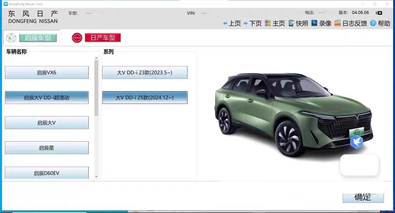
Task: Click the vehicle list scrollbar thumb
Action: (x=96, y=88)
